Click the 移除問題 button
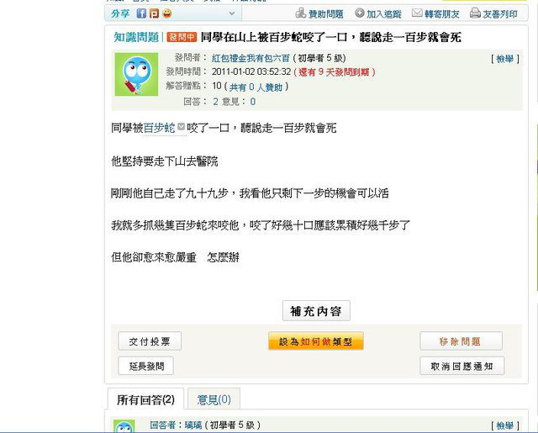 tap(462, 341)
